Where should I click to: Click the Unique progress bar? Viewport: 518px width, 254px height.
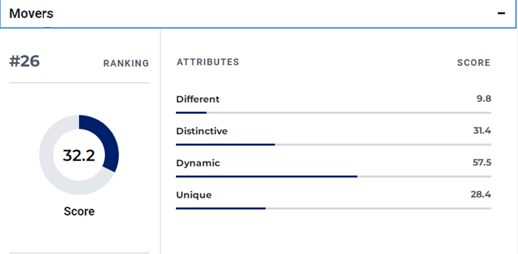click(333, 208)
